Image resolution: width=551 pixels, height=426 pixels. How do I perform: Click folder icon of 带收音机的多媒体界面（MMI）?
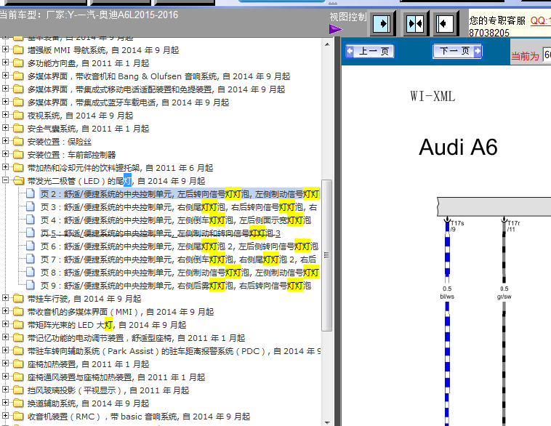18,311
